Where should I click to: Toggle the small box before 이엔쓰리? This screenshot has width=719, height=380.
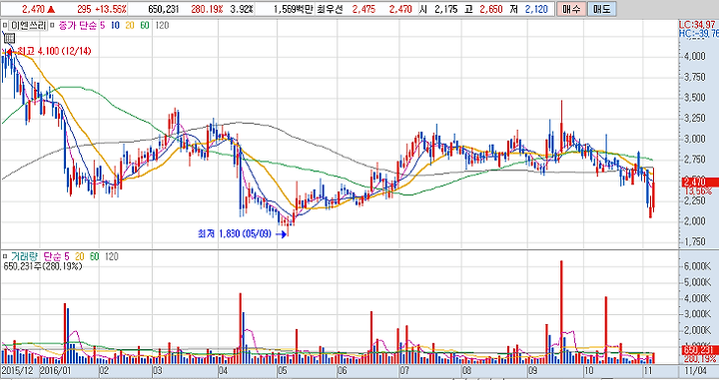click(x=5, y=26)
